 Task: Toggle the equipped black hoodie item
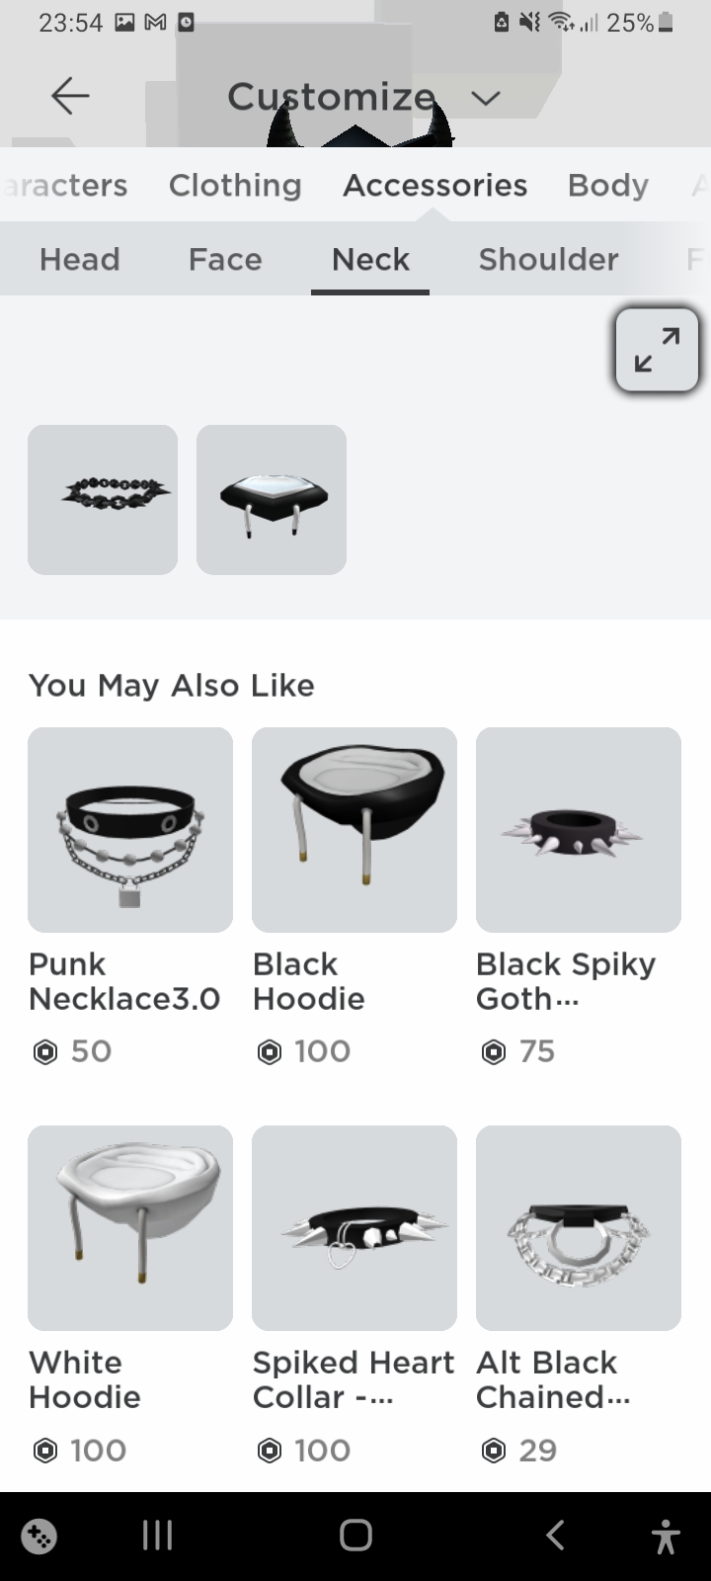click(272, 499)
